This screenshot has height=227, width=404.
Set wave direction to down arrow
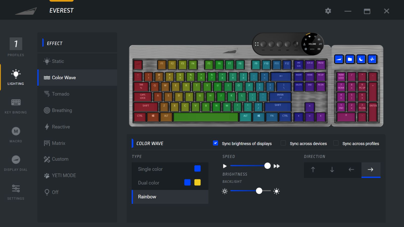coord(332,170)
